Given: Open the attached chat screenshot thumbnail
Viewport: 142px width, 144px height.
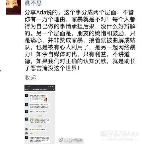Looking at the screenshot, I should [x=40, y=114].
